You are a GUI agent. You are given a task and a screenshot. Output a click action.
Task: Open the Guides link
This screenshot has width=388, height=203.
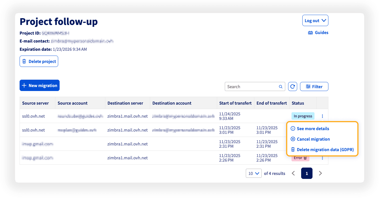[318, 33]
